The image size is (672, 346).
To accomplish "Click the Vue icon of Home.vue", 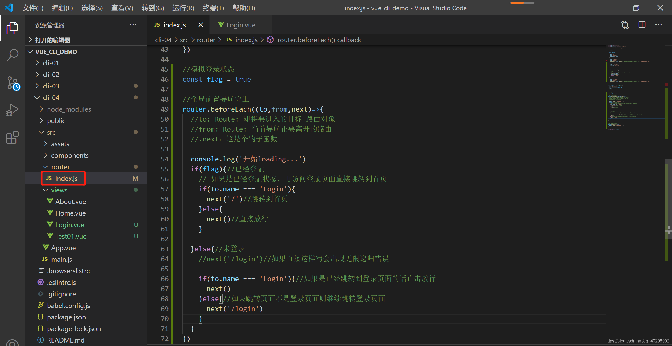I will 50,213.
